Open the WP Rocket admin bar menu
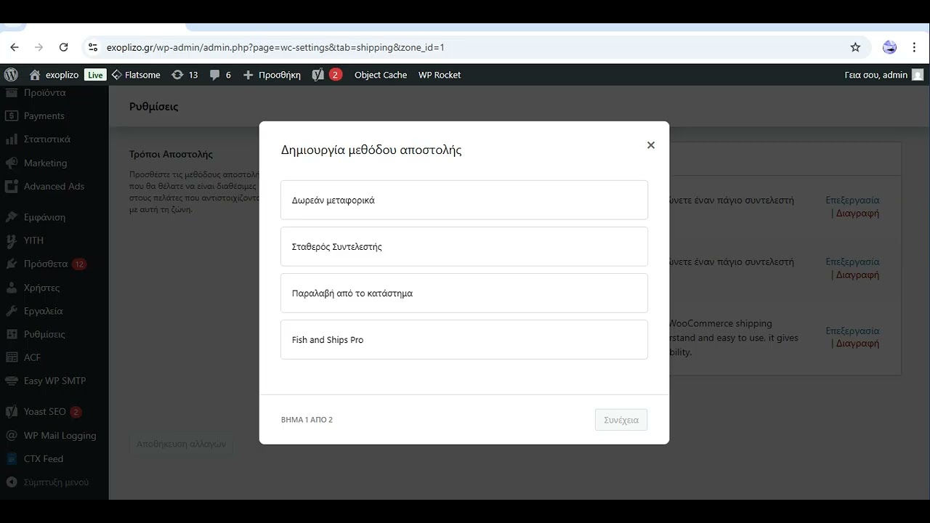This screenshot has width=930, height=523. [x=440, y=75]
